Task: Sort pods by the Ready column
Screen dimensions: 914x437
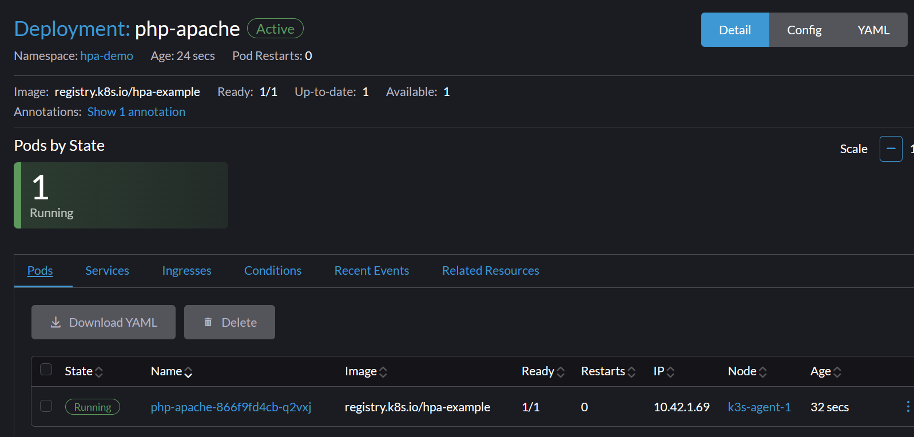Action: 543,371
